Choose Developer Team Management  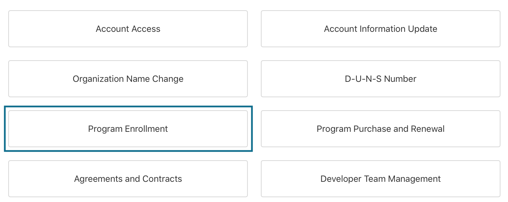pos(380,179)
